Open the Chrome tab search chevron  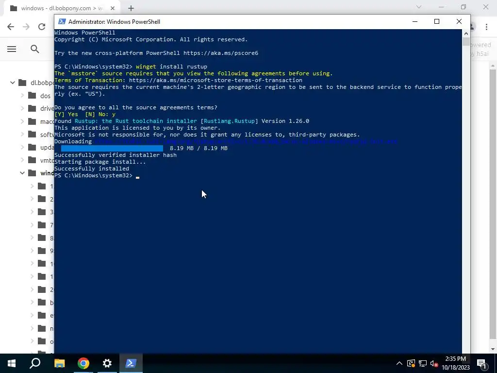point(419,7)
